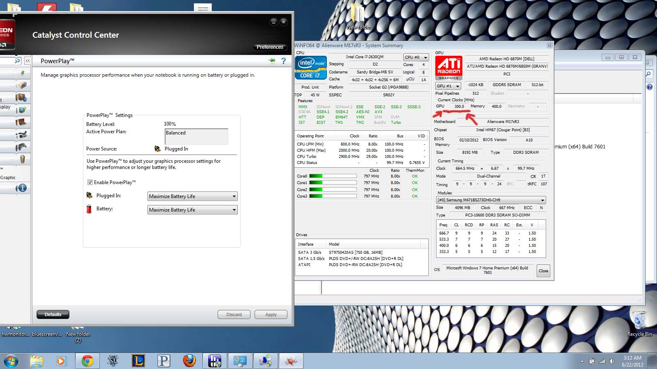Viewport: 657px width, 369px height.
Task: Click the Core2 usage bar
Action: pos(333,190)
